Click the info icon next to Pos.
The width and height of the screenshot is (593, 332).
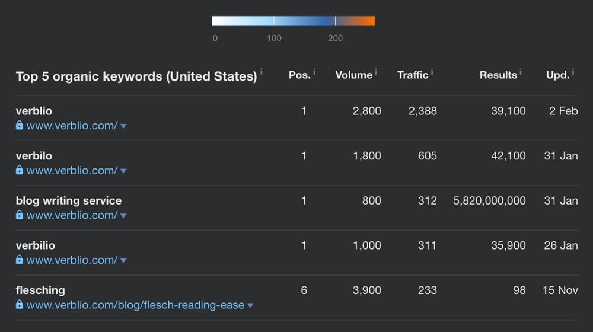[x=314, y=72]
